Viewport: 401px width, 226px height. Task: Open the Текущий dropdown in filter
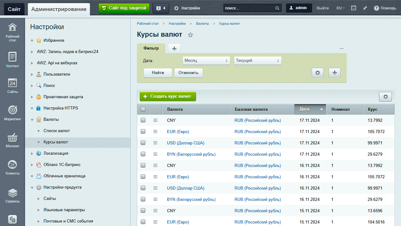[x=258, y=61]
